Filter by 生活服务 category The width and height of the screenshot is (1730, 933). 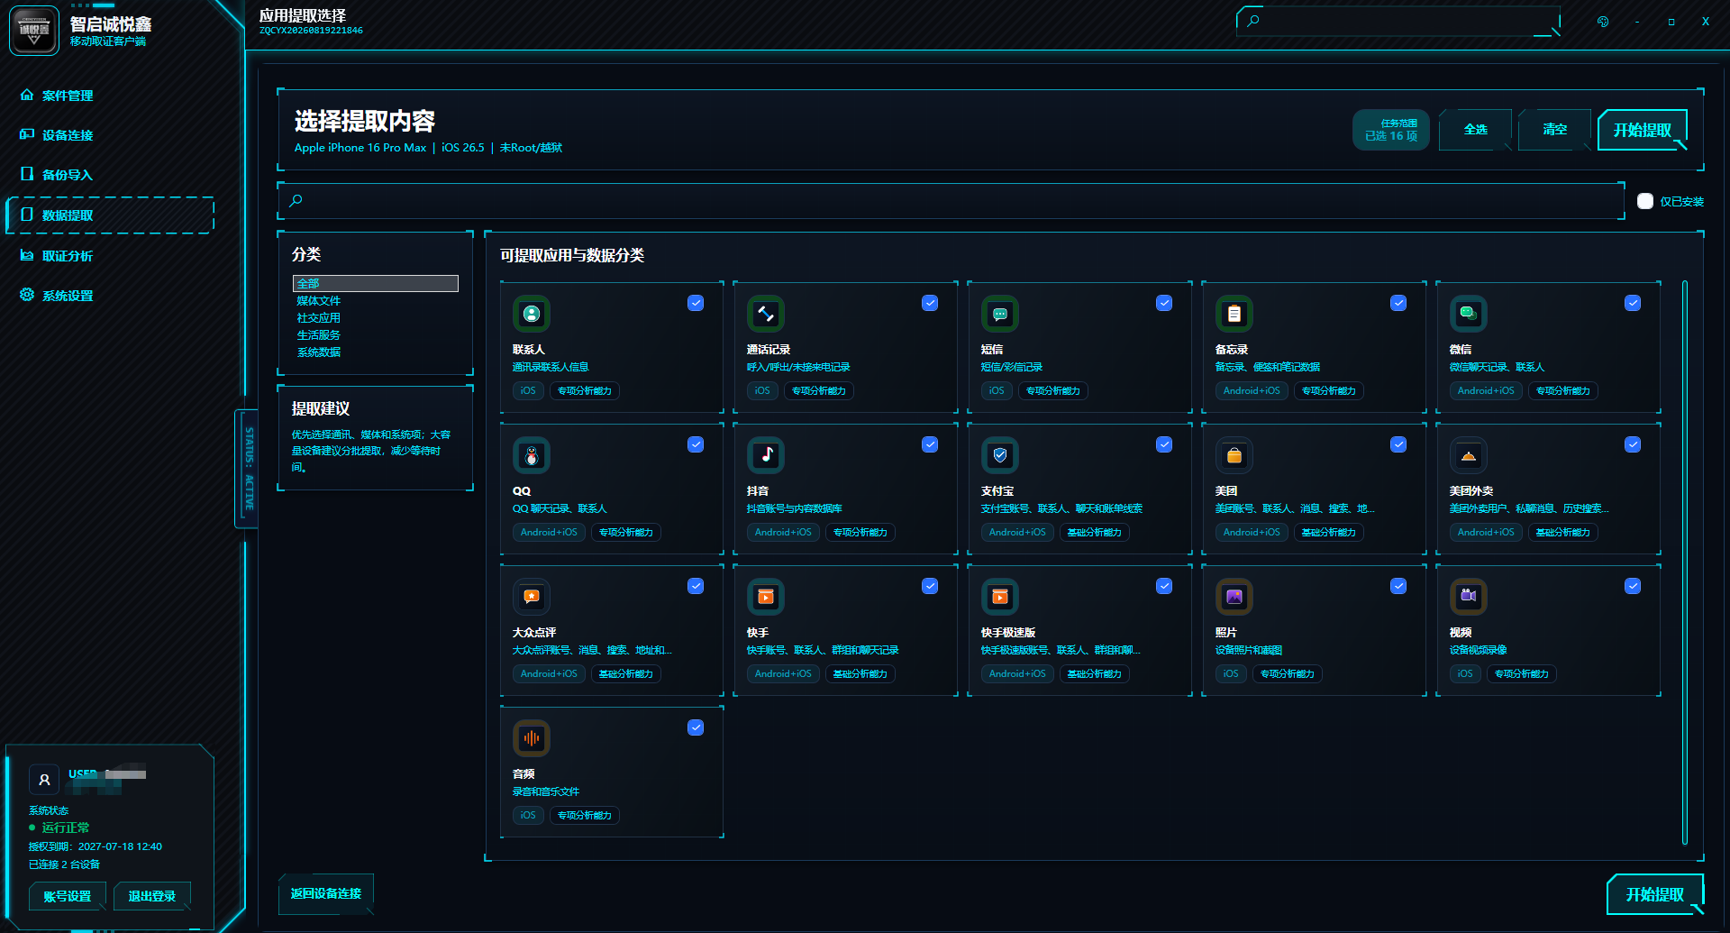point(376,334)
